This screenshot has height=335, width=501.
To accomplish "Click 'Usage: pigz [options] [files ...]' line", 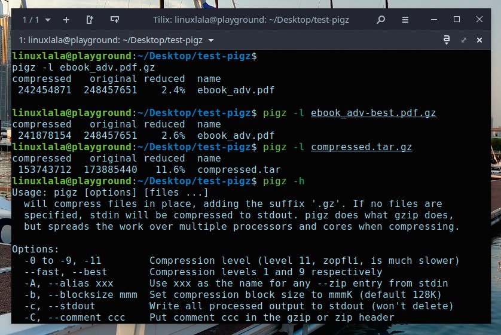I will tap(110, 193).
